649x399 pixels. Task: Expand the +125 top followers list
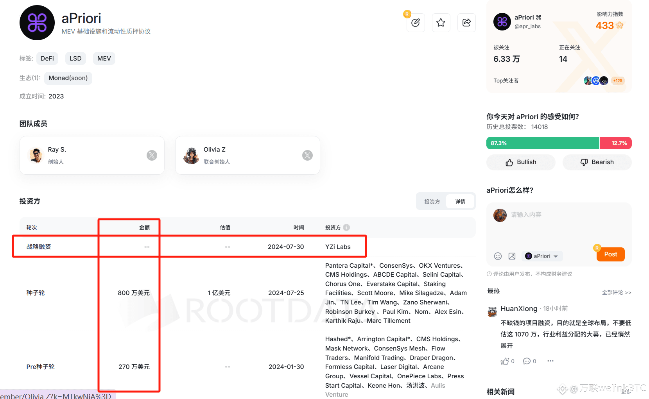coord(618,81)
